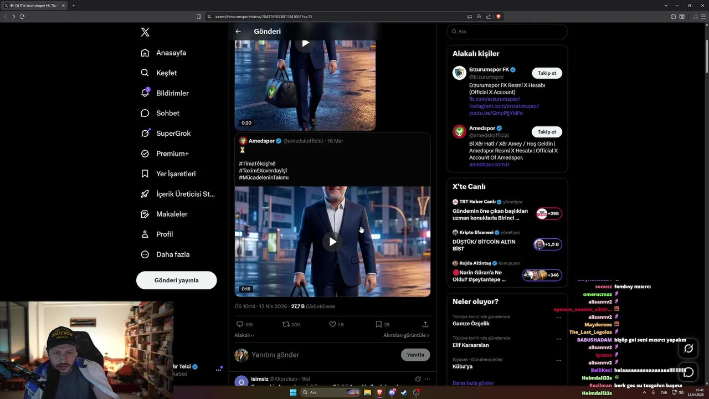Click the Grok floating icon
The width and height of the screenshot is (709, 399).
tap(689, 349)
